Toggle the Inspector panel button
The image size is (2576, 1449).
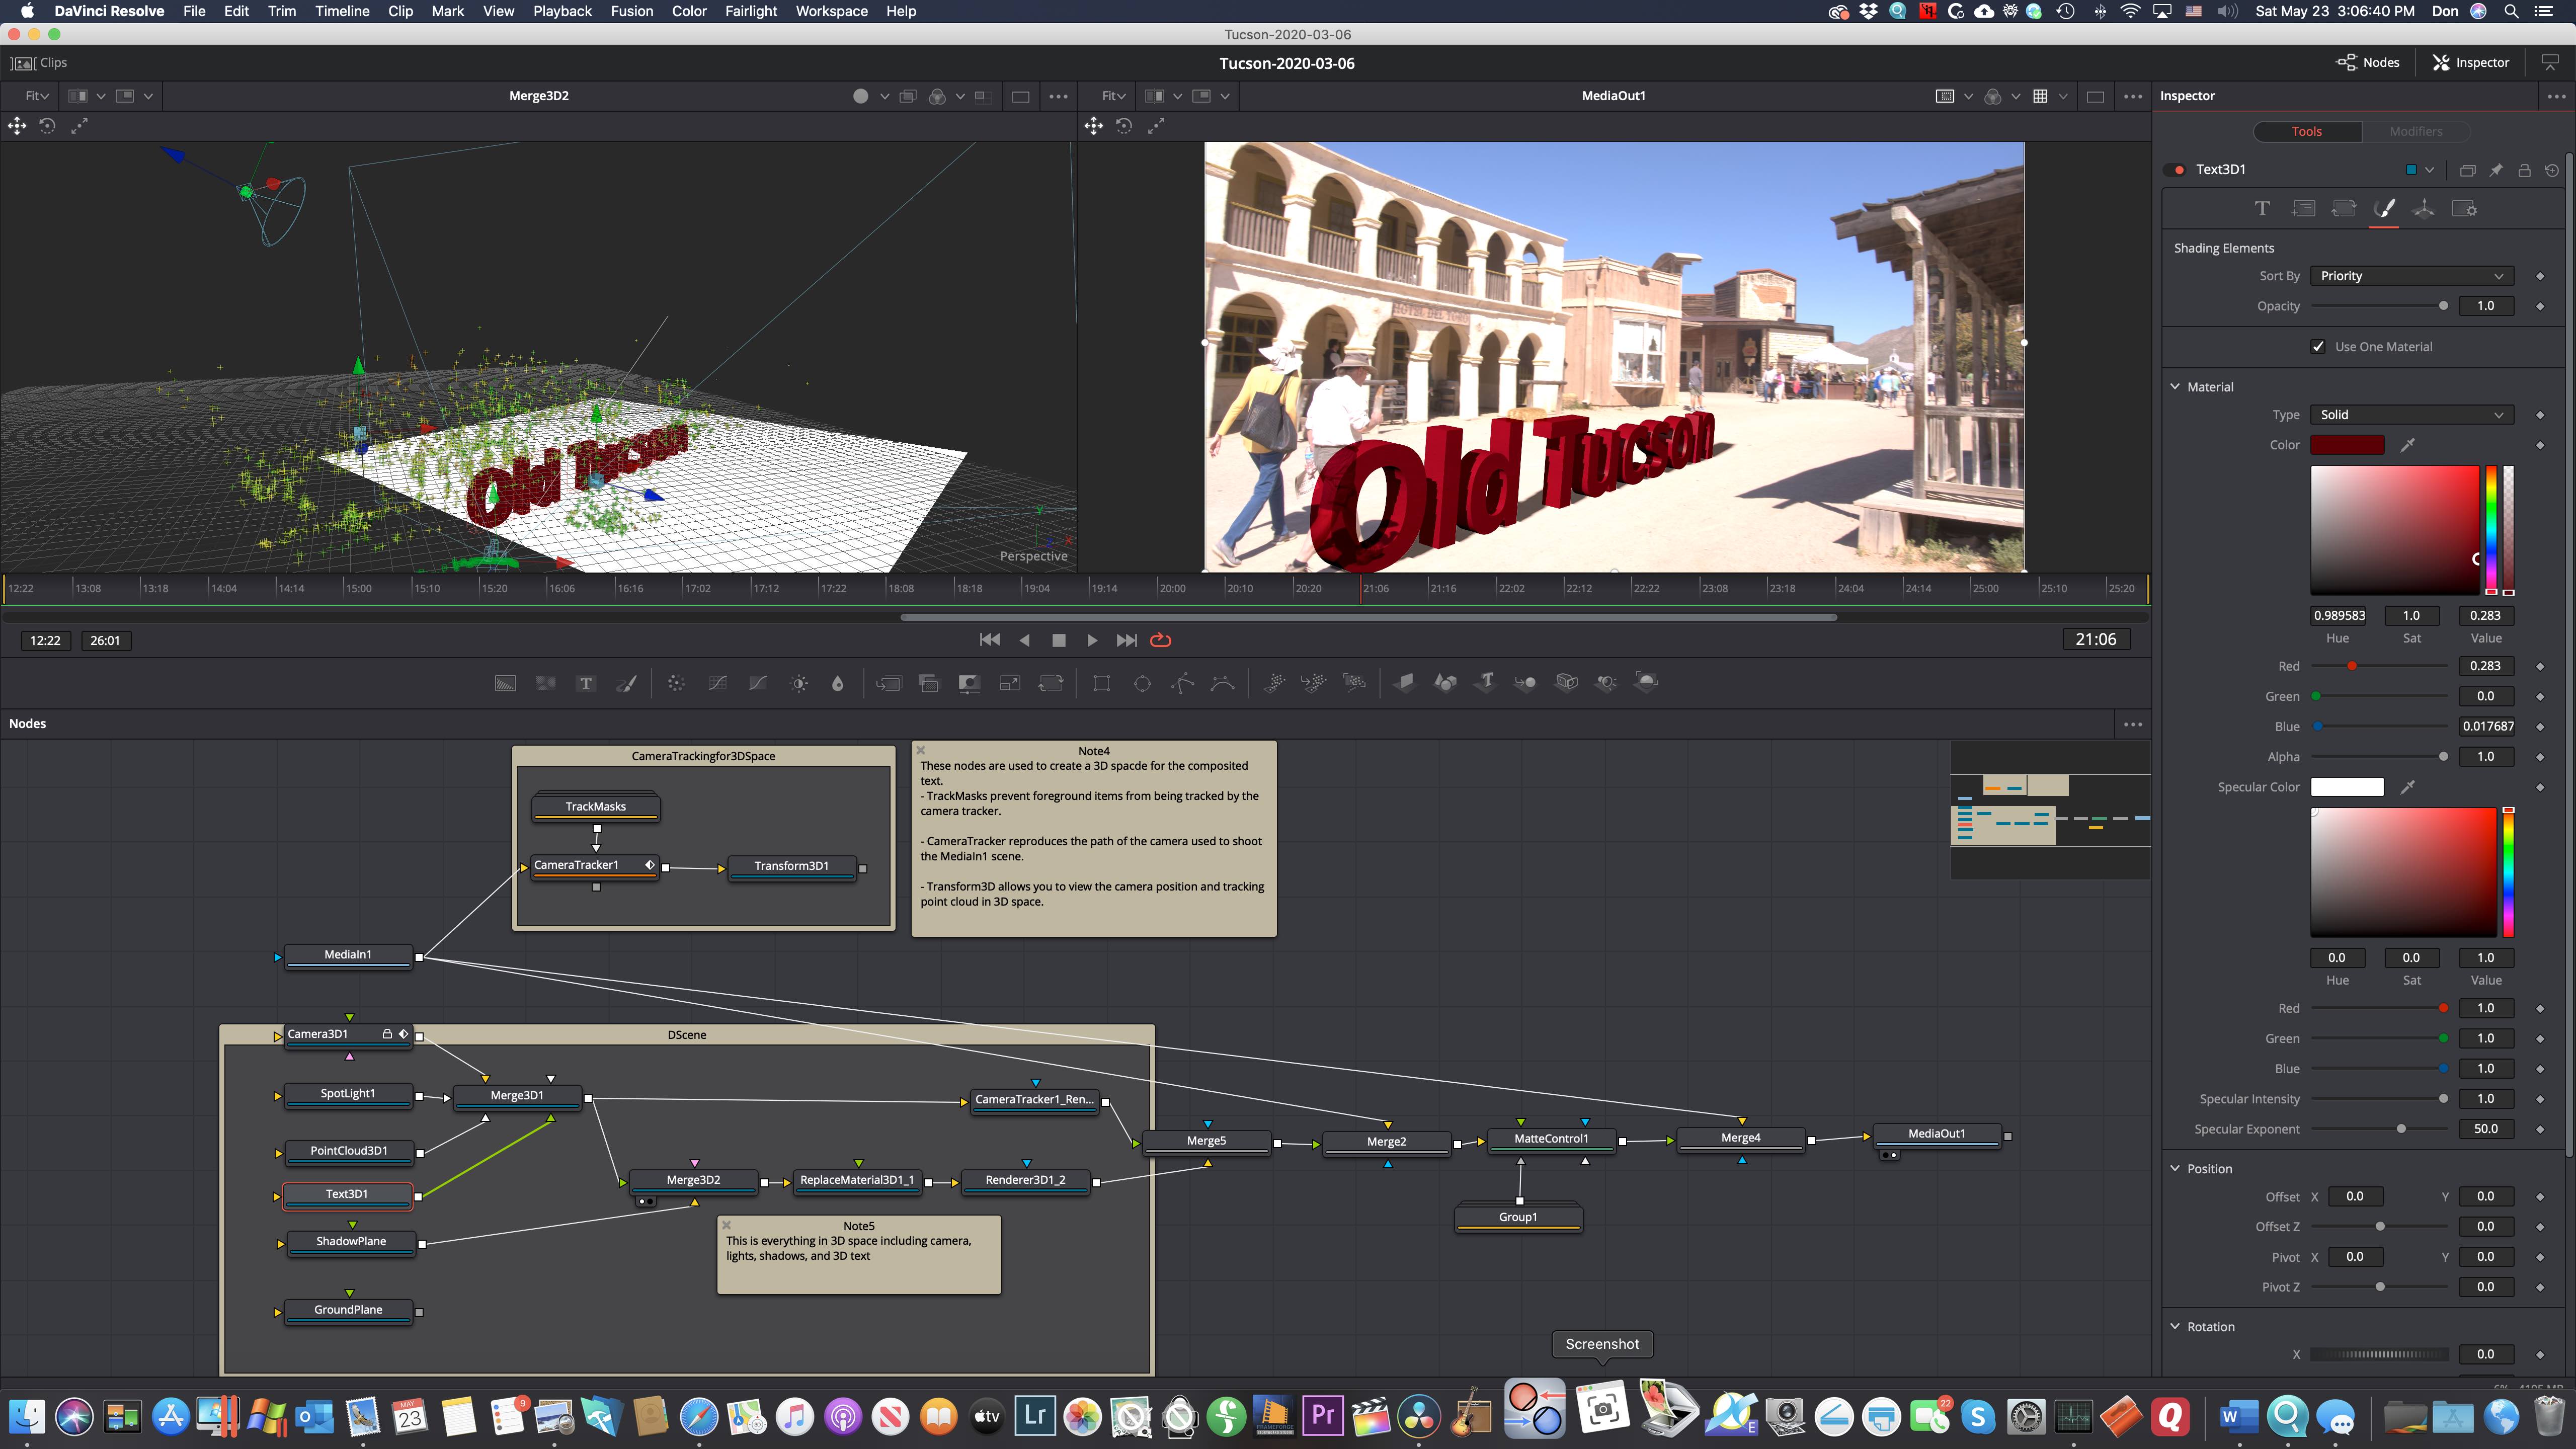click(x=2471, y=63)
